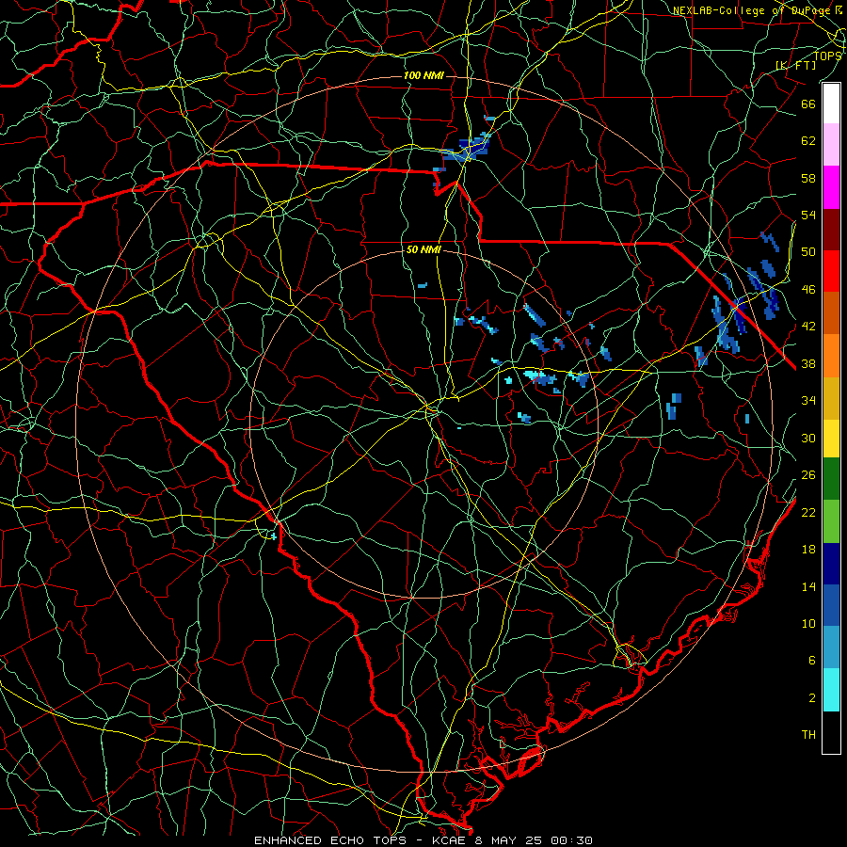
Task: Click the legend value 58
Action: tap(808, 178)
